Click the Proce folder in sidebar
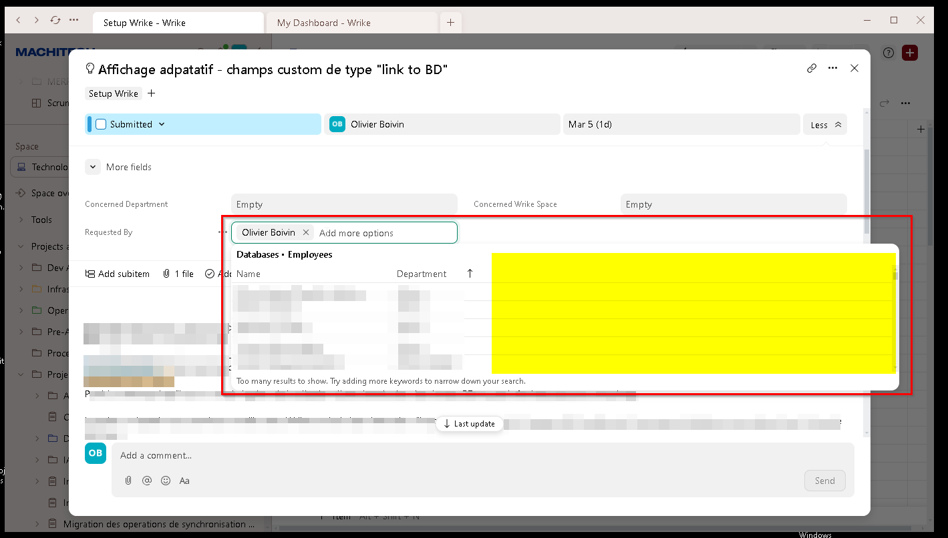 click(x=51, y=353)
